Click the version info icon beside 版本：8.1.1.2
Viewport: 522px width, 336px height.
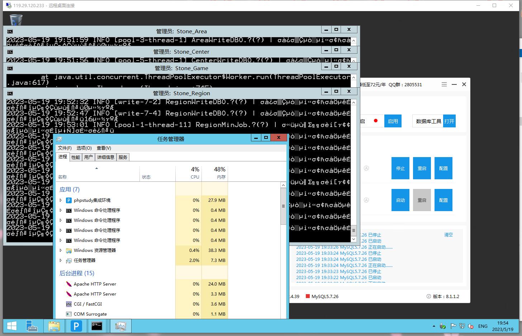pyautogui.click(x=428, y=296)
